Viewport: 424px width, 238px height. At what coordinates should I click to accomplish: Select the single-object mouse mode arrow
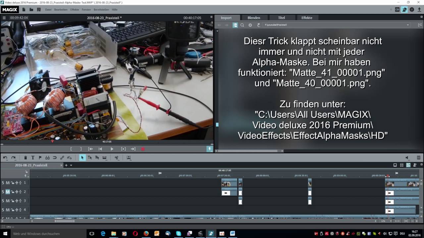click(x=82, y=158)
